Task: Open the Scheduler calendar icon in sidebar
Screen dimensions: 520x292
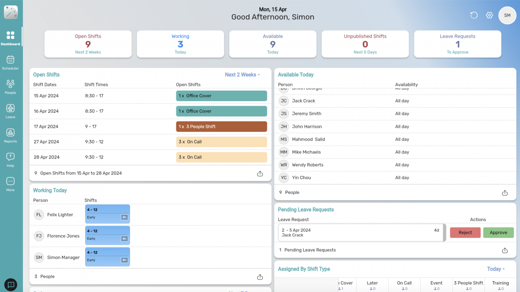Action: (10, 60)
